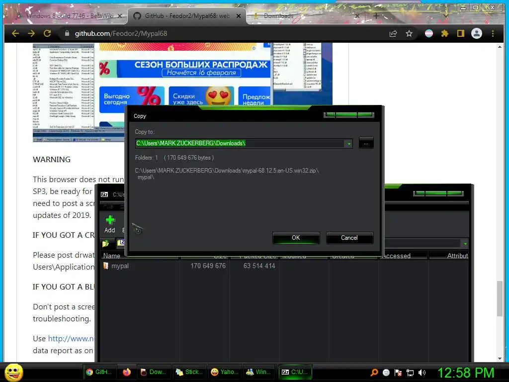509x382 pixels.
Task: Click the 170 649 676 size value
Action: [x=208, y=266]
